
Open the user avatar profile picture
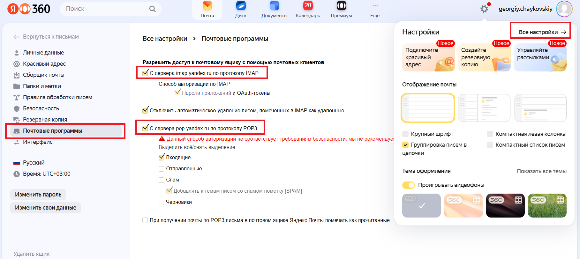564,9
